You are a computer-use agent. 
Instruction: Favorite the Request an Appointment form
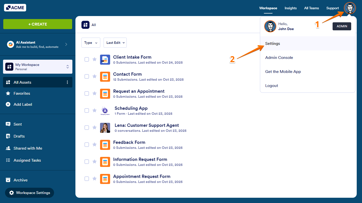(x=95, y=93)
